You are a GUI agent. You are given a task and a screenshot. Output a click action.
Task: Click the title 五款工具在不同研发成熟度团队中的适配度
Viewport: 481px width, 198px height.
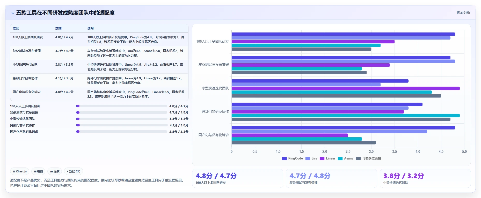[65, 13]
